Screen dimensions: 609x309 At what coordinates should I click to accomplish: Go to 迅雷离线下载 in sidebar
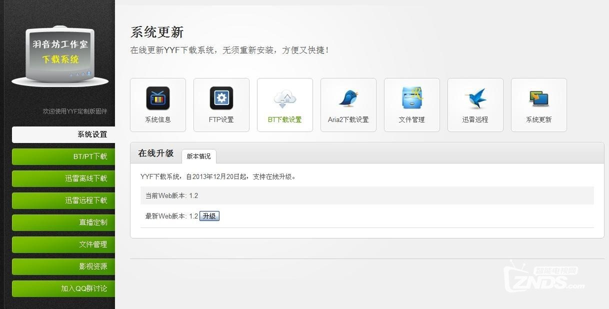click(64, 178)
